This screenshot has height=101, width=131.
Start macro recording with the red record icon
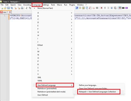point(101,8)
